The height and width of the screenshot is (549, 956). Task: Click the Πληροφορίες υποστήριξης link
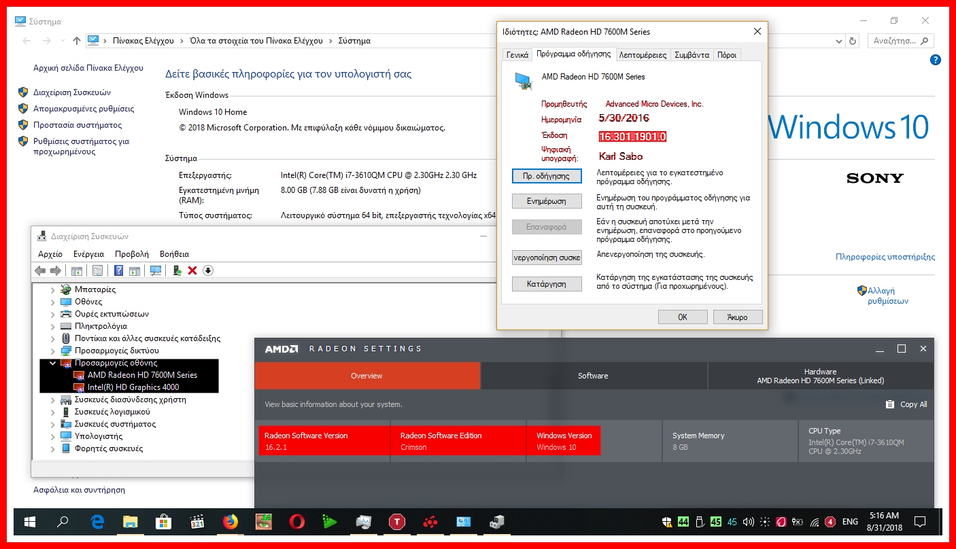[x=885, y=257]
